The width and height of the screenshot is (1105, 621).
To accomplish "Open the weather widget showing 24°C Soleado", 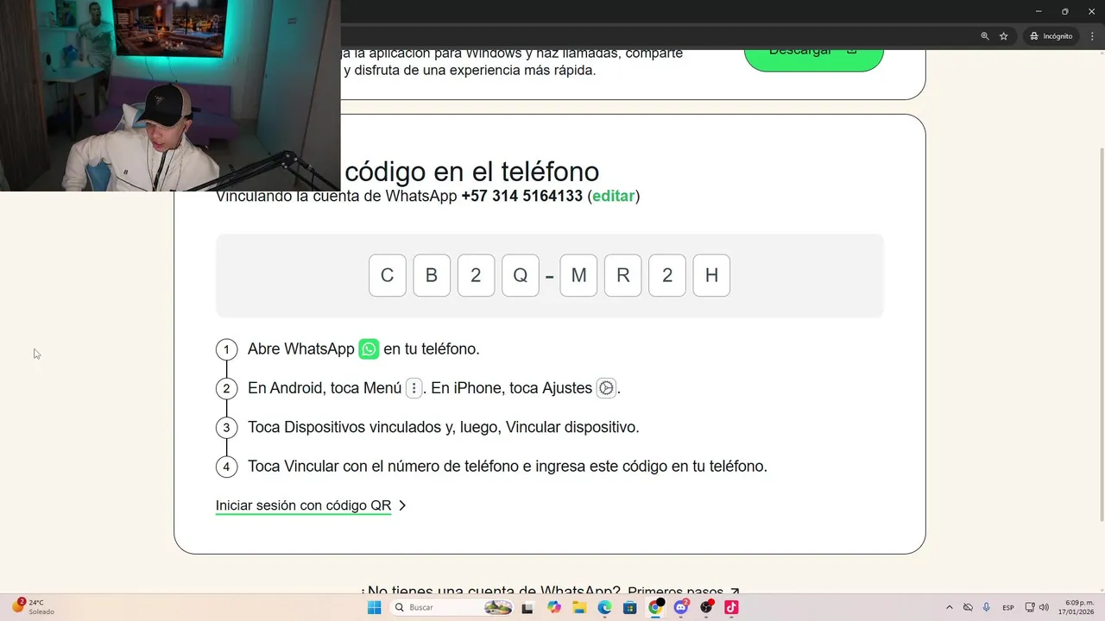I will [33, 607].
